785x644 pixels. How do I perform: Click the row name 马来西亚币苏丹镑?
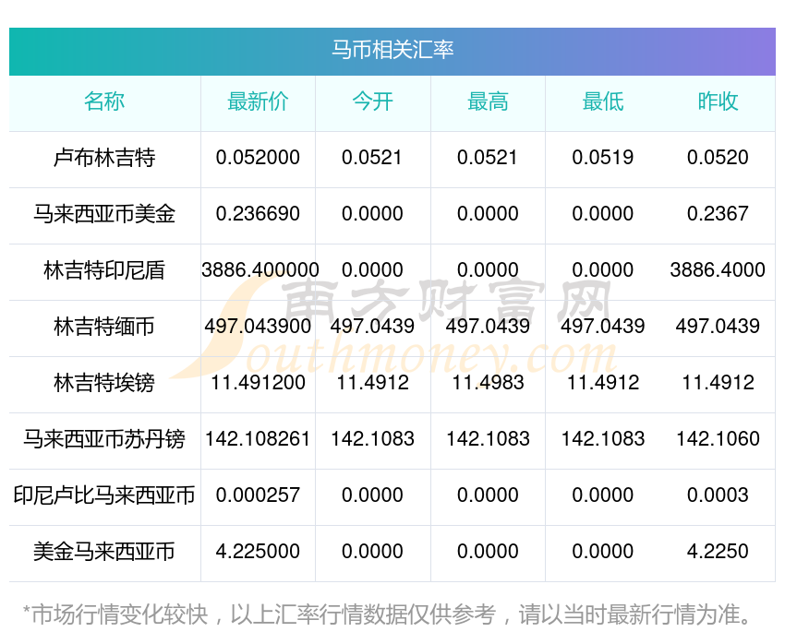pos(104,439)
